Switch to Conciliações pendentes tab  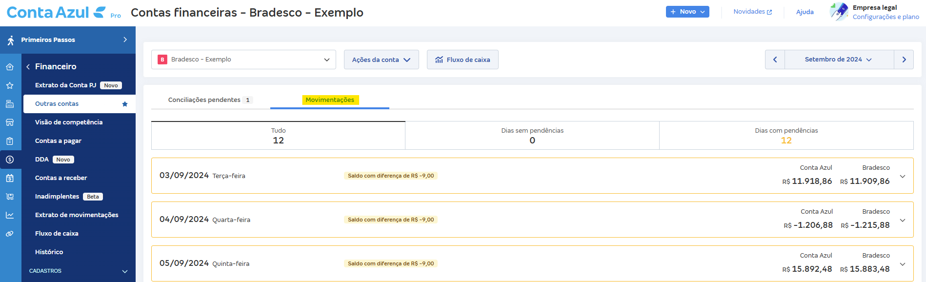click(x=210, y=100)
